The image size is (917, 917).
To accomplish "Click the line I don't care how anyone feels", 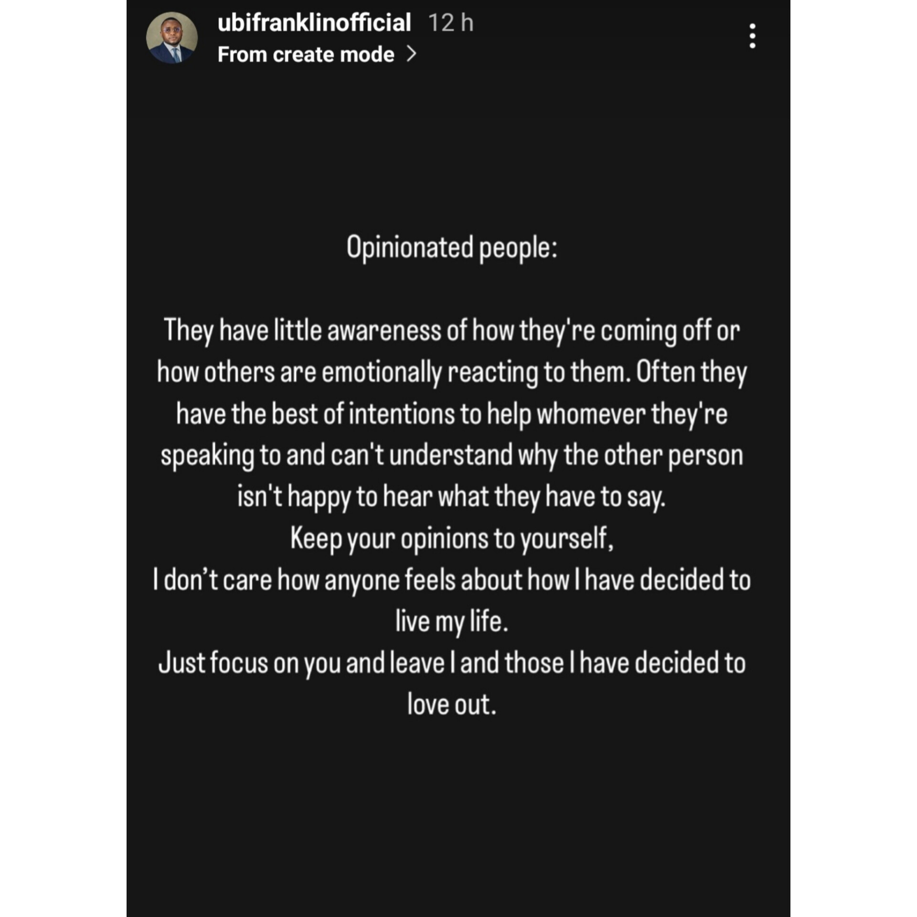I will 452,580.
